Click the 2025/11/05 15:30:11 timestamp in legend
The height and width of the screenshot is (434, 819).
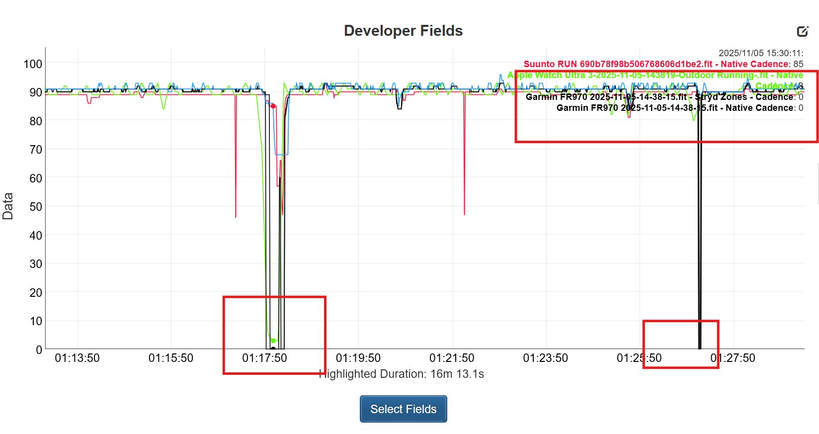[x=760, y=53]
